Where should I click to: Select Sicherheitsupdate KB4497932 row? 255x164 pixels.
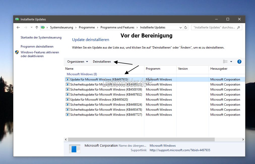[x=154, y=95]
